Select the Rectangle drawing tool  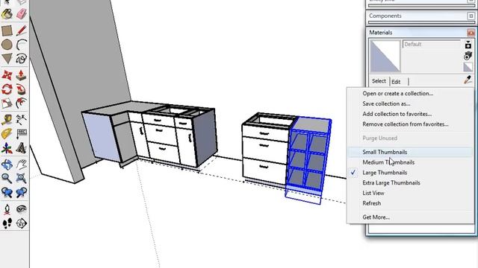pyautogui.click(x=7, y=31)
